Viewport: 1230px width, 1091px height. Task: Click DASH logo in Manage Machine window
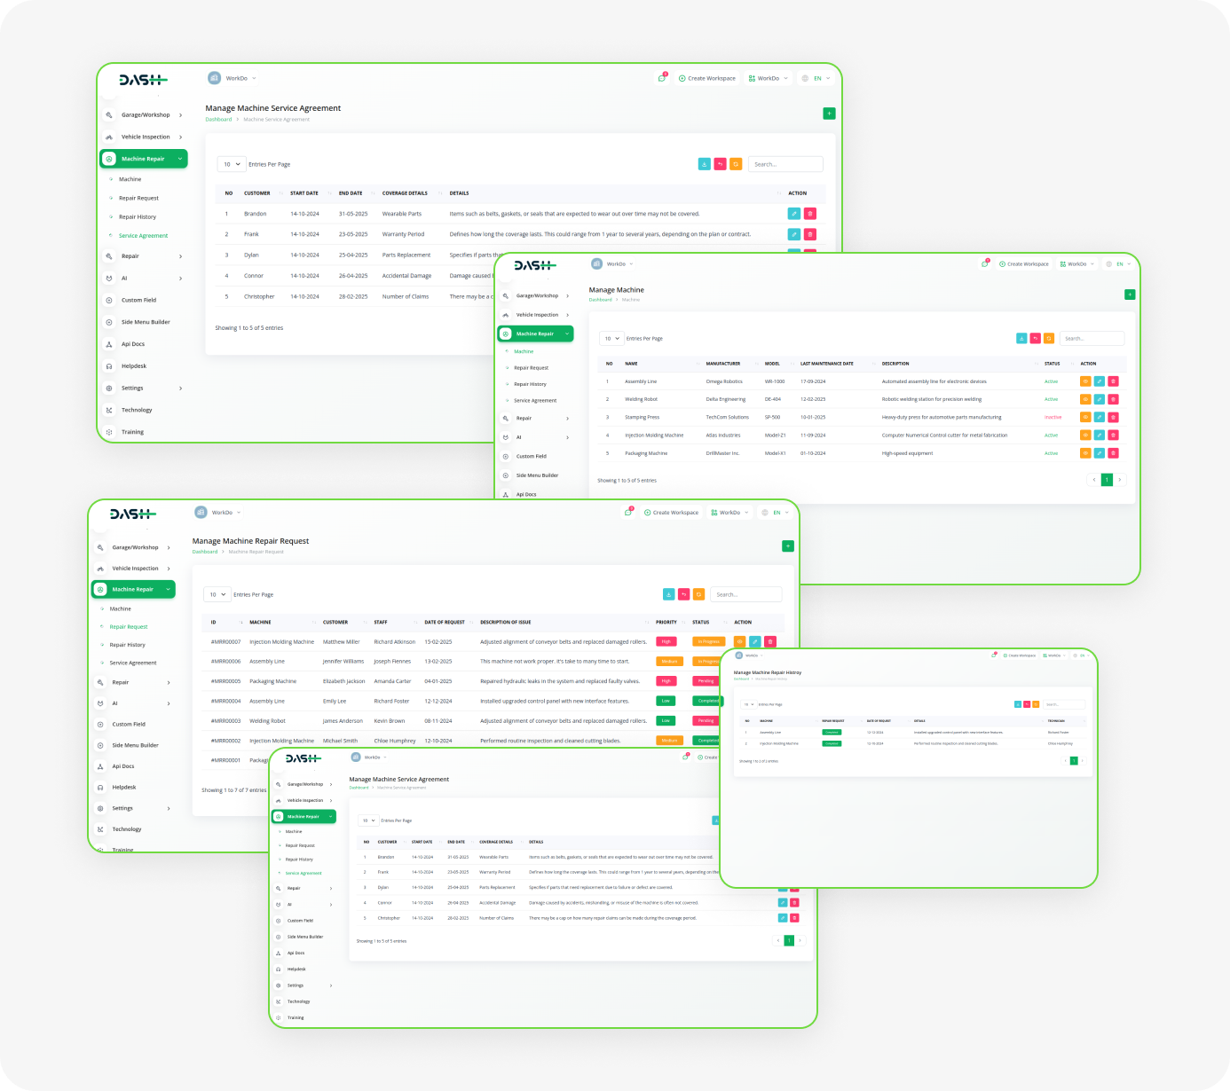coord(535,265)
